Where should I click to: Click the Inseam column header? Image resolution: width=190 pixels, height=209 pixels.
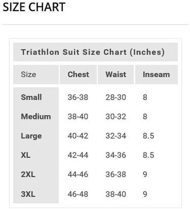[156, 75]
